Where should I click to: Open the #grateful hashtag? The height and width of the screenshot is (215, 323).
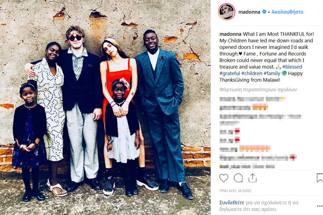230,73
